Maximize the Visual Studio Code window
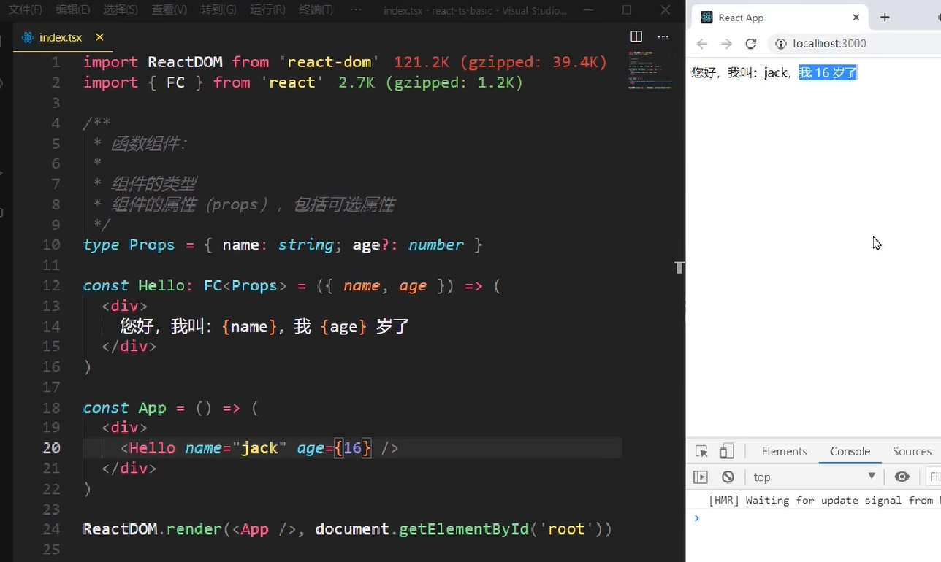The width and height of the screenshot is (941, 562). click(x=627, y=10)
